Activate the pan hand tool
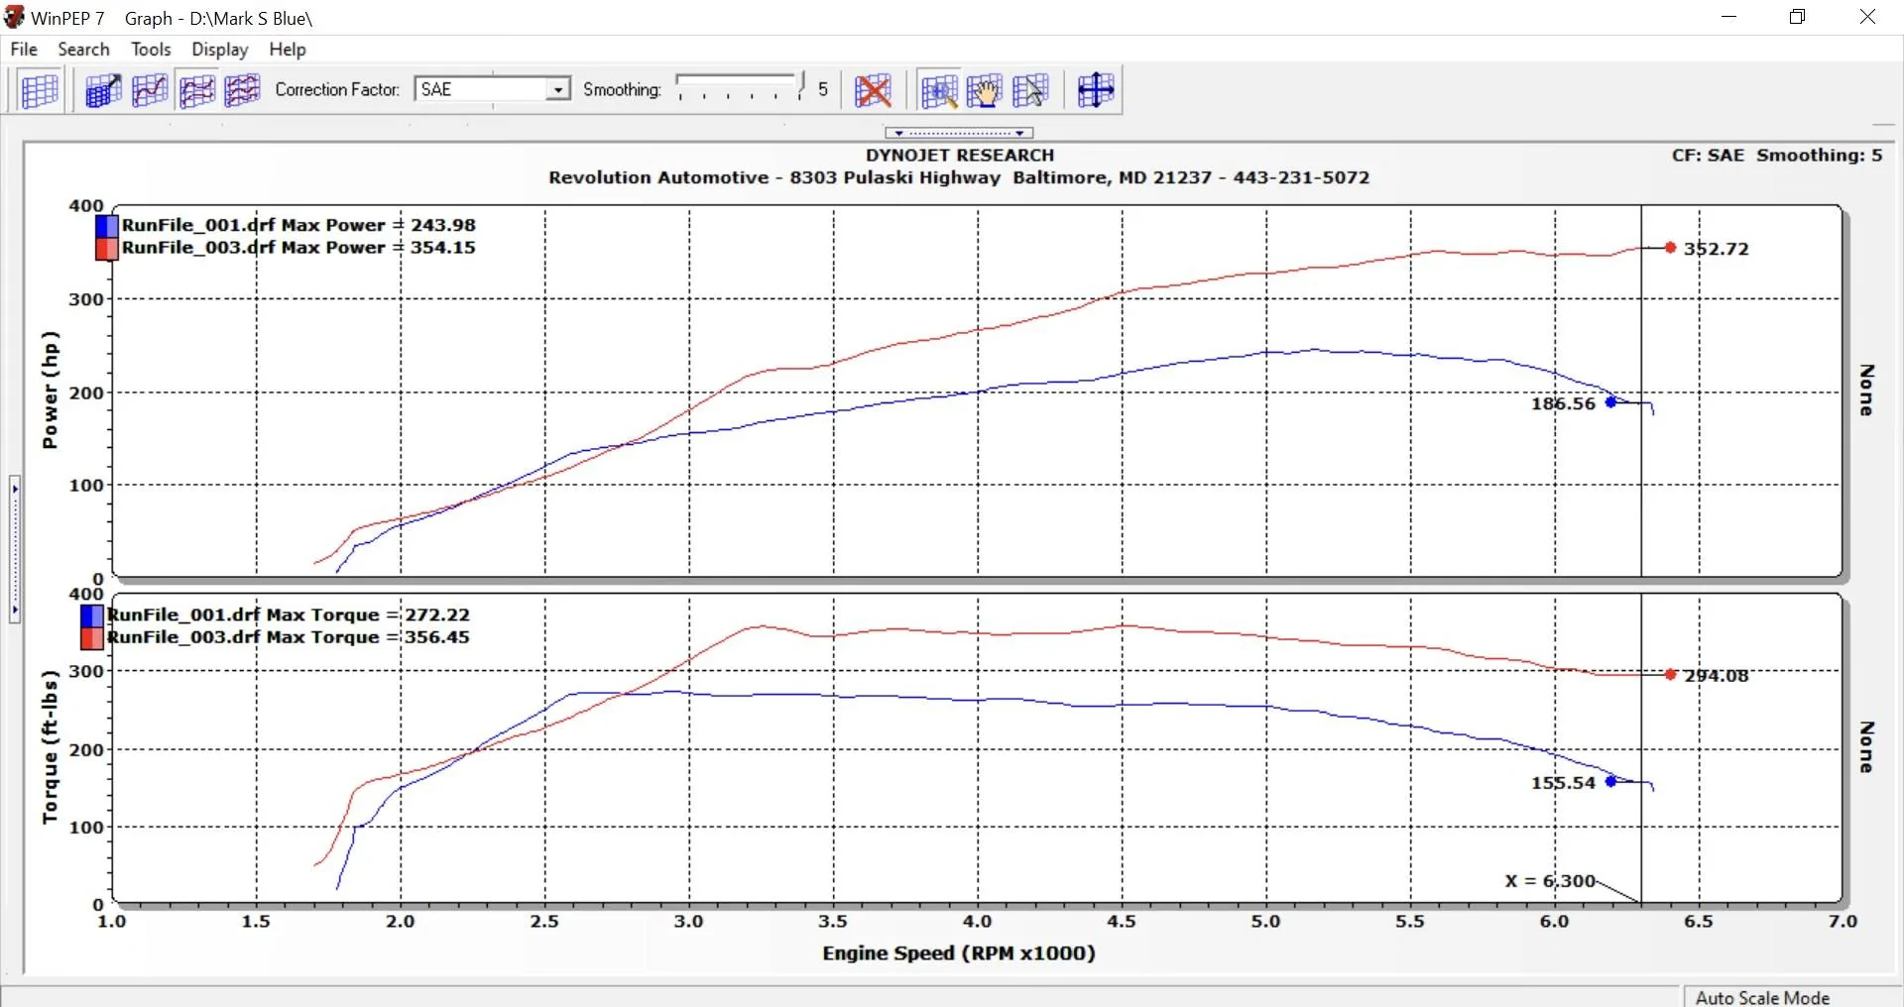Image resolution: width=1904 pixels, height=1007 pixels. click(984, 90)
